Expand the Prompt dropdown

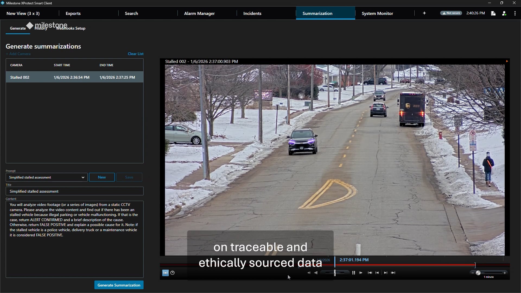pos(83,177)
